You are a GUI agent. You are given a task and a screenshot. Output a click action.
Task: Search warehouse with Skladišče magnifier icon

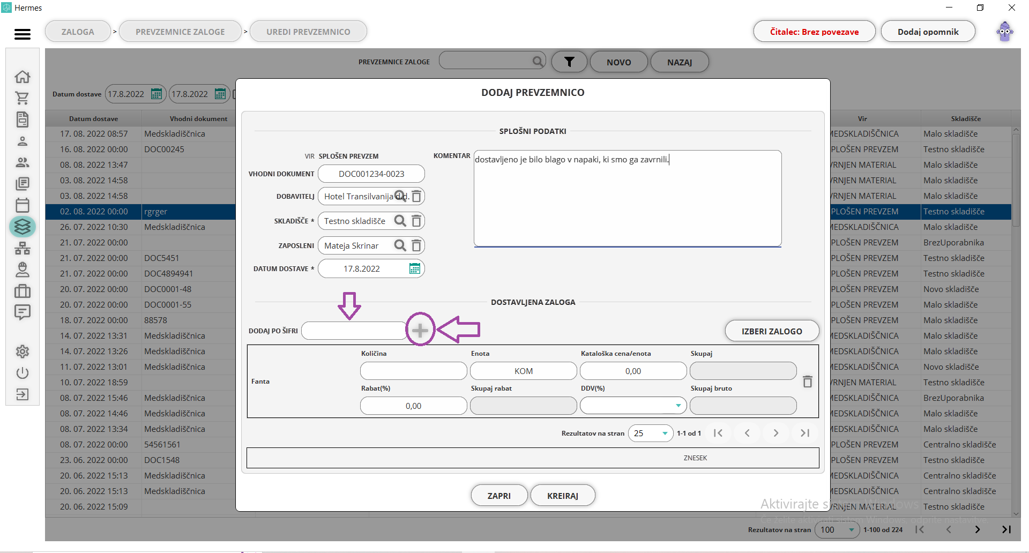tap(400, 221)
